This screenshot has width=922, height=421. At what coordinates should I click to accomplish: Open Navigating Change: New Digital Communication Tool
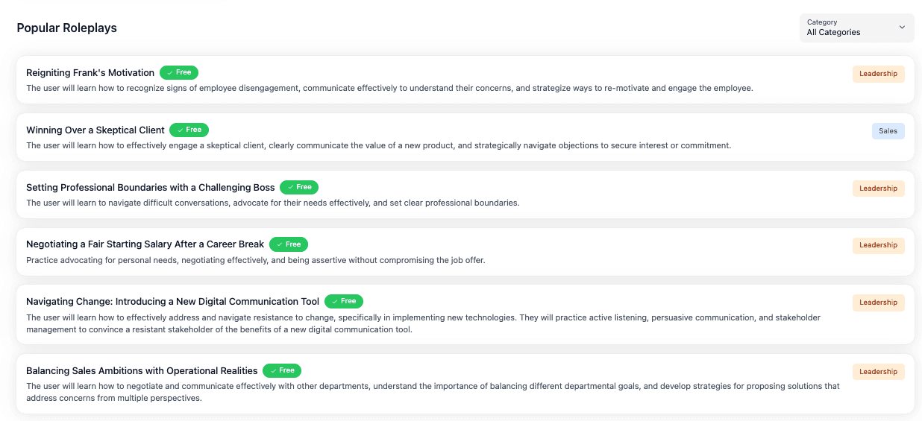tap(173, 301)
